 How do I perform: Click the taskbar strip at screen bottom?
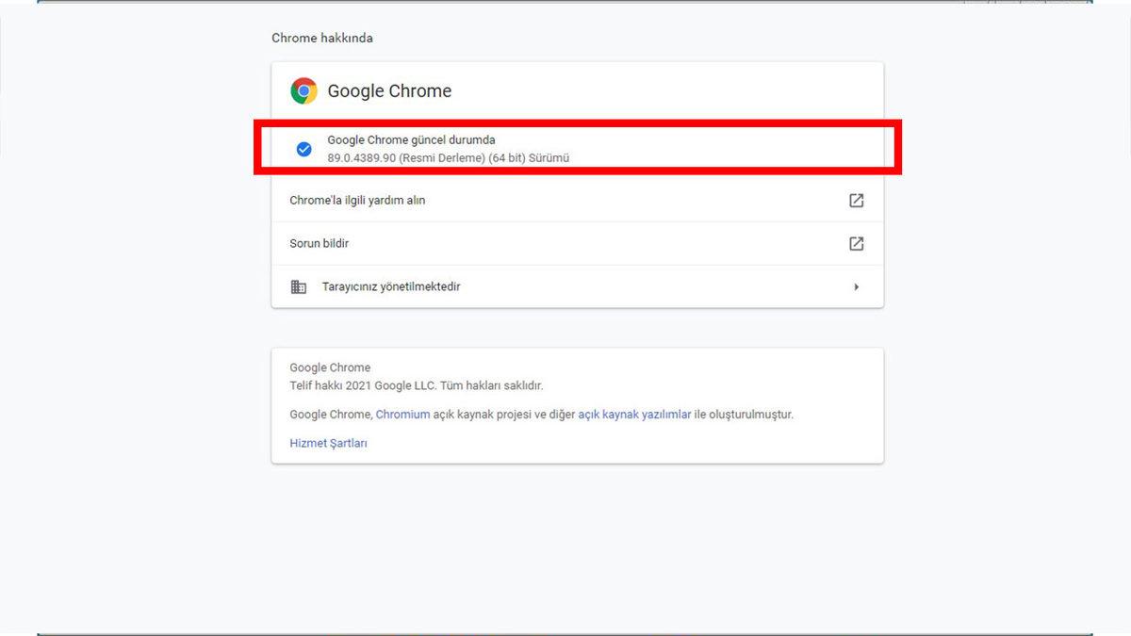click(x=565, y=632)
